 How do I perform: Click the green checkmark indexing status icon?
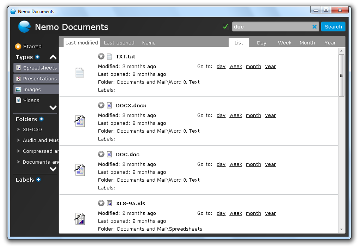(x=225, y=26)
